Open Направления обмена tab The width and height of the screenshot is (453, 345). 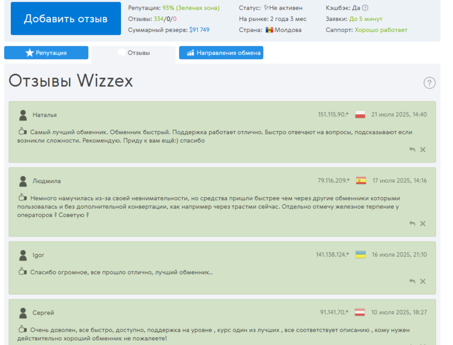coord(221,52)
